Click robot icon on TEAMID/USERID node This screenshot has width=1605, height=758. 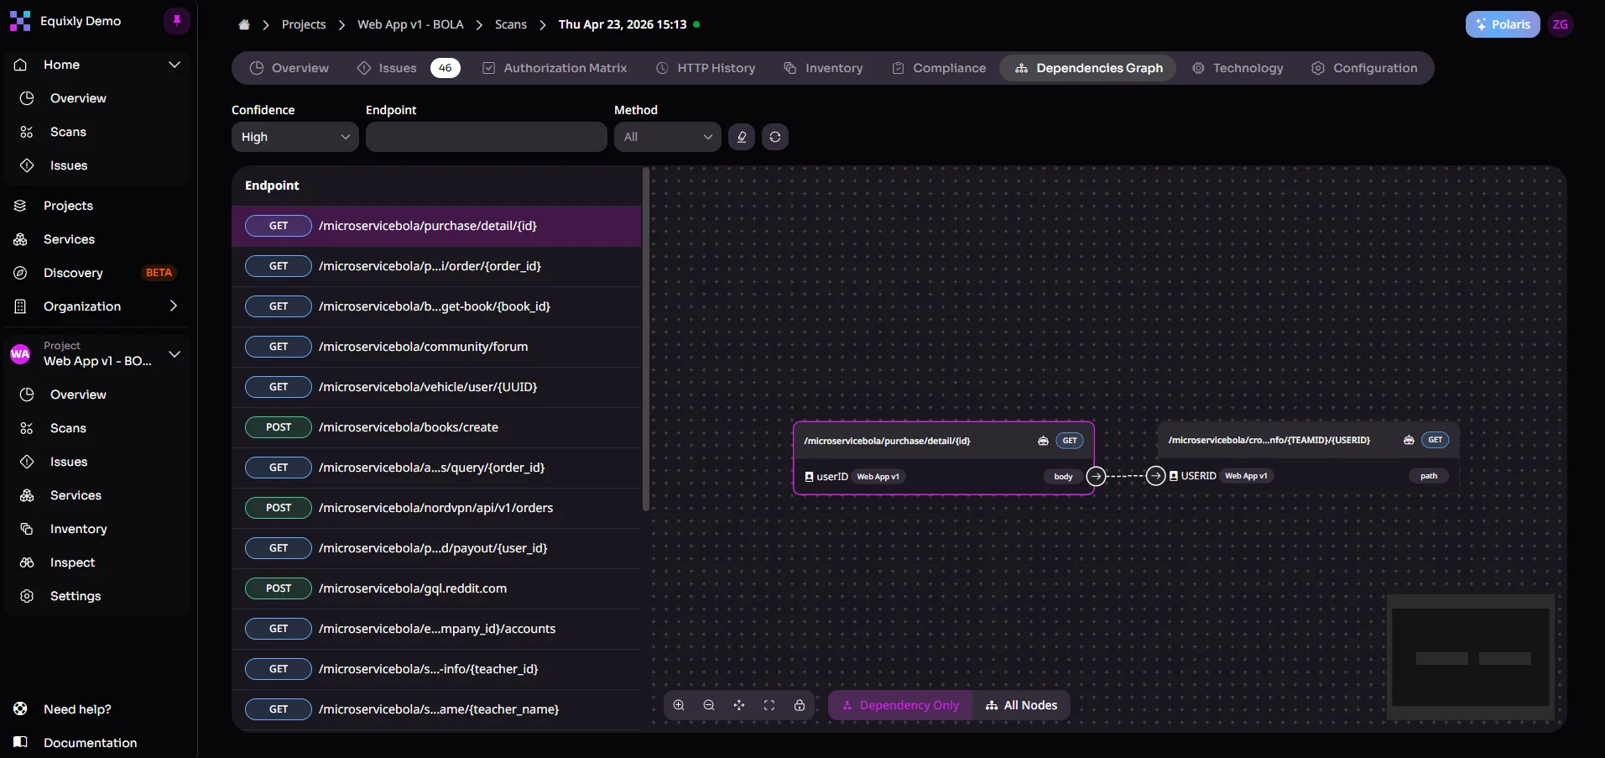pyautogui.click(x=1409, y=440)
